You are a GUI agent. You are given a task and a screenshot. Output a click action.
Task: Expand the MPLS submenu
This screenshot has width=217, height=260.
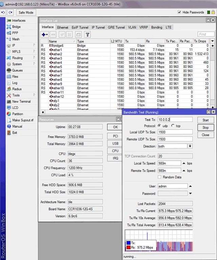[34, 51]
